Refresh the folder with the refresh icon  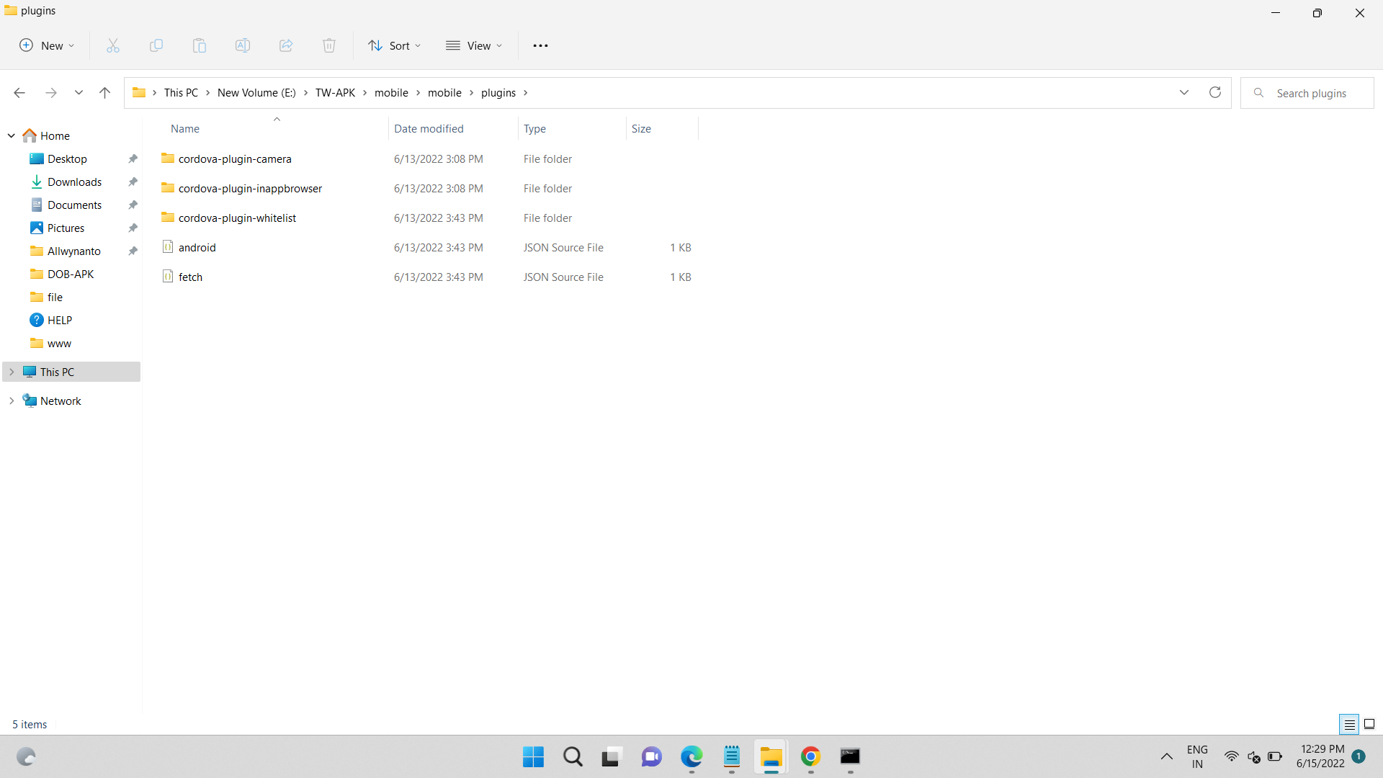click(1214, 92)
